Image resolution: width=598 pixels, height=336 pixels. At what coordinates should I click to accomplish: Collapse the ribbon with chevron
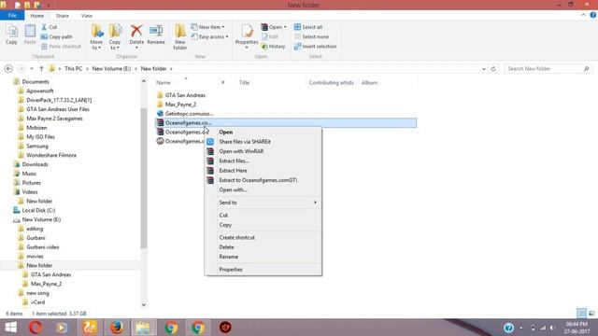[583, 15]
